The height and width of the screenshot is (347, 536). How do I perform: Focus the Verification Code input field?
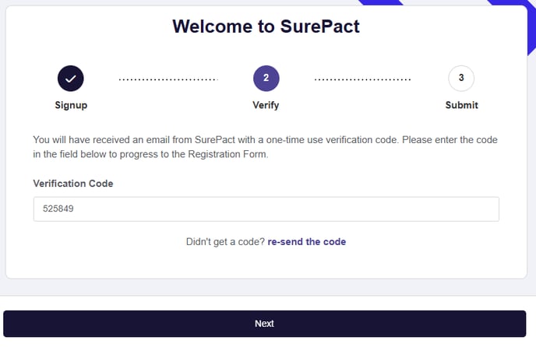click(x=266, y=209)
